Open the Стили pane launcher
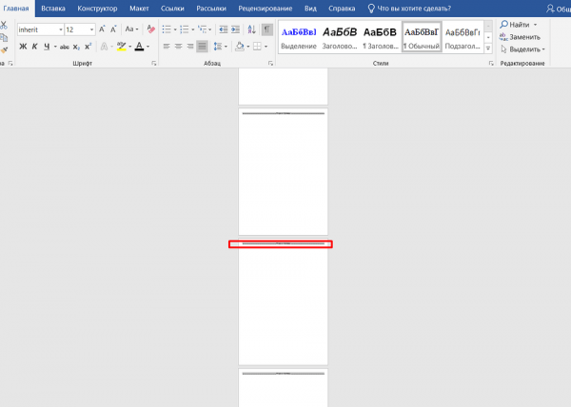571x407 pixels. (491, 64)
